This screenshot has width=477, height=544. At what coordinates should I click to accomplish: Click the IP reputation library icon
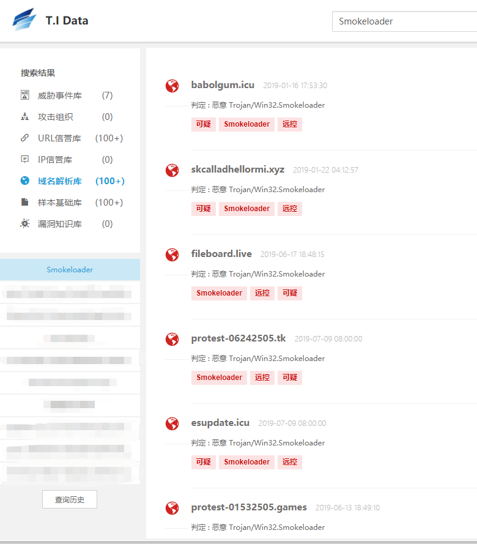pyautogui.click(x=25, y=160)
